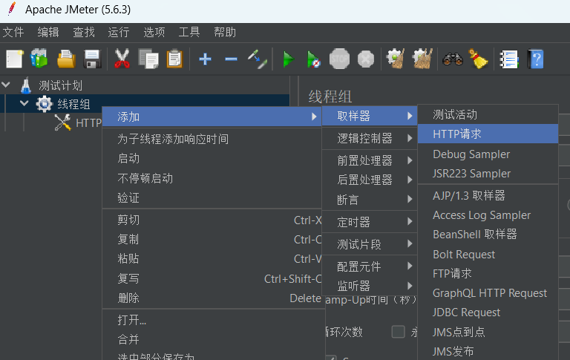The width and height of the screenshot is (570, 360).
Task: Select HTTP请求 from the sampler list
Action: (488, 134)
